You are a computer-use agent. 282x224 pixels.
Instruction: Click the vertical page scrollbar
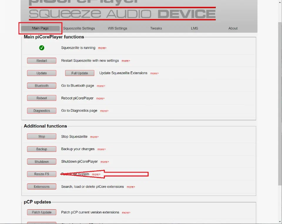(x=280, y=104)
